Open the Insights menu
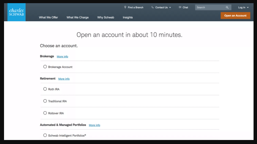This screenshot has width=257, height=144. click(128, 17)
